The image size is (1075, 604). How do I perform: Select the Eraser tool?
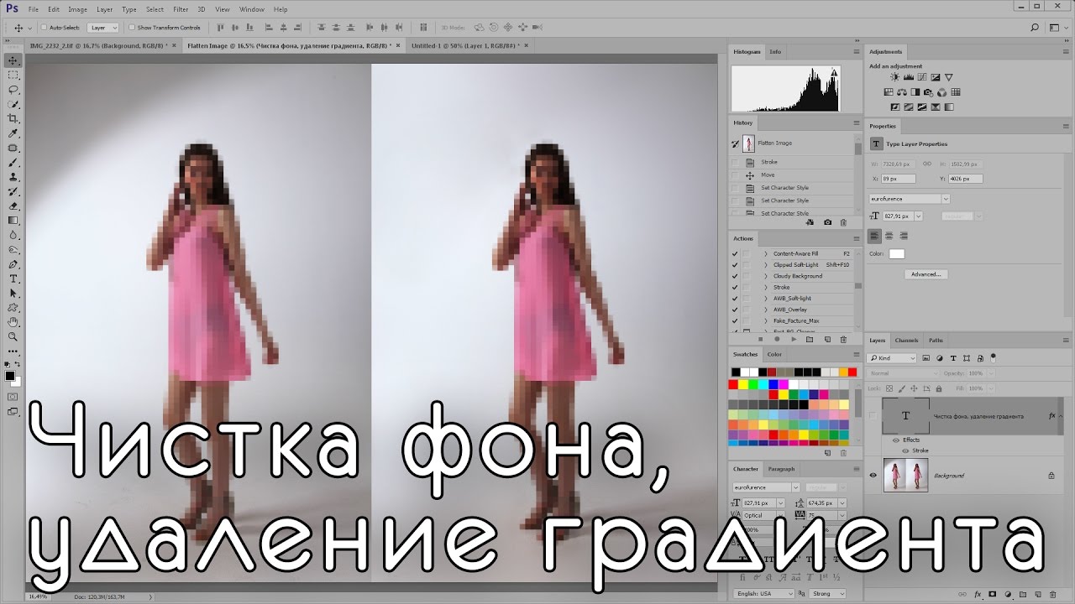tap(13, 206)
